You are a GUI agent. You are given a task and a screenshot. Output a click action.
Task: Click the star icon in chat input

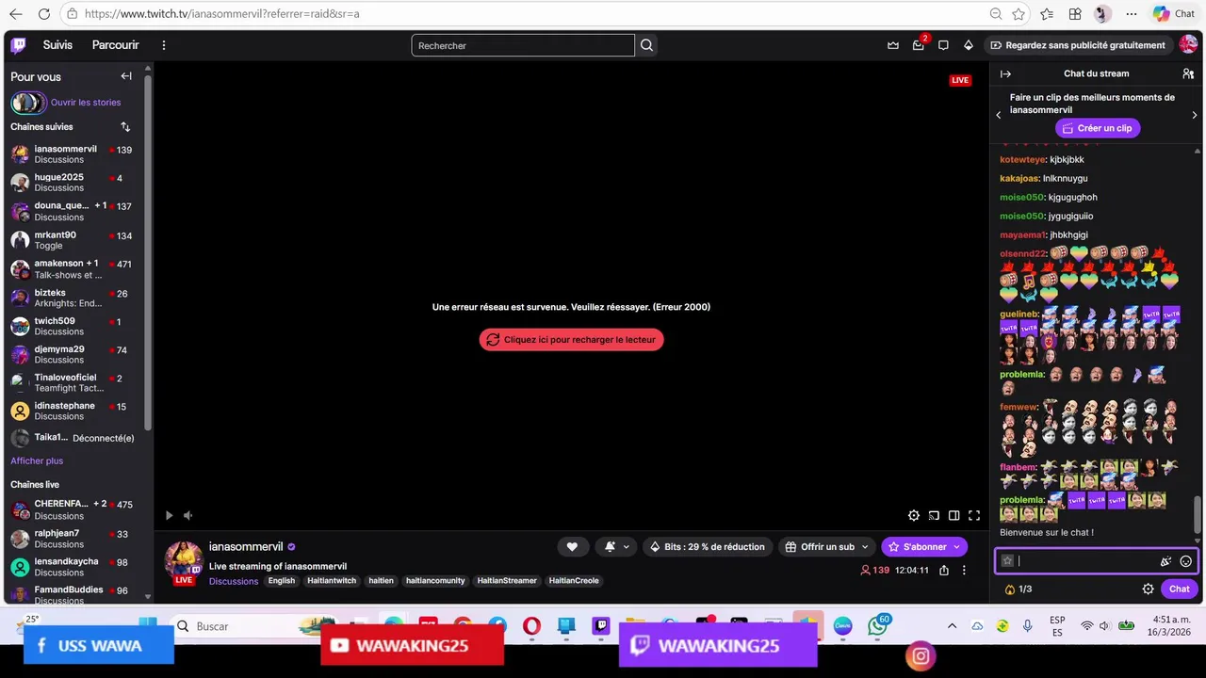1007,561
